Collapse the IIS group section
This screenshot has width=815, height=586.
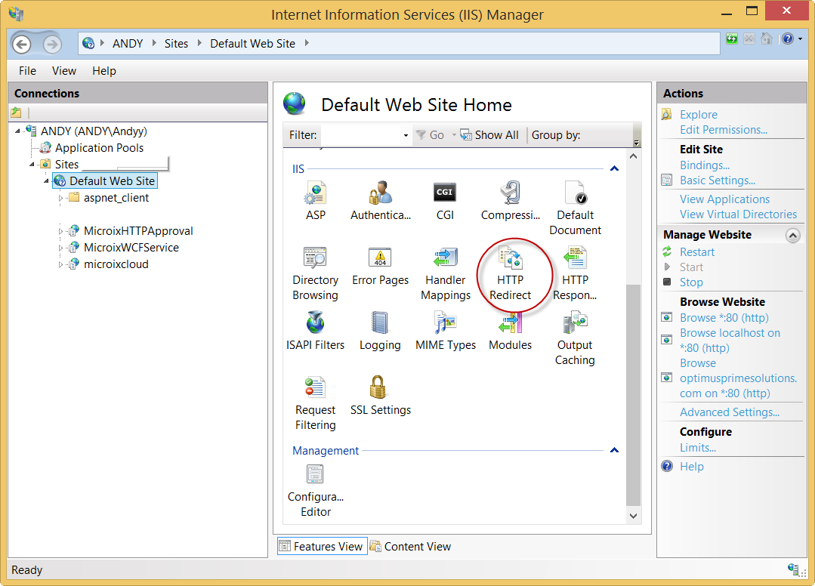coord(614,169)
